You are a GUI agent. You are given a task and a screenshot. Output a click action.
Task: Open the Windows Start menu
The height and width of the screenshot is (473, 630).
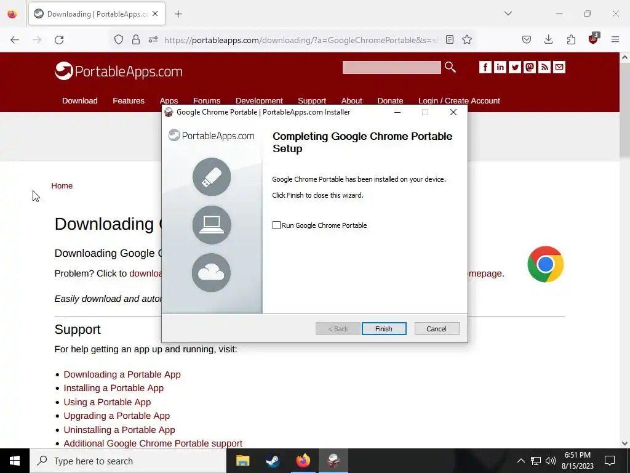tap(15, 461)
